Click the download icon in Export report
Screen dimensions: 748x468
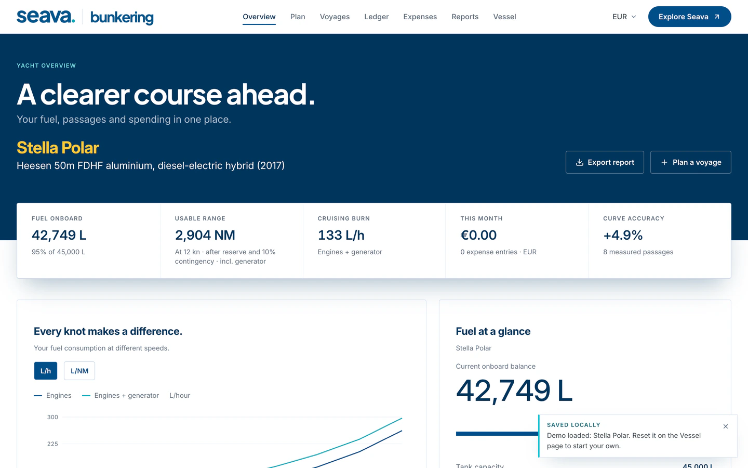580,162
